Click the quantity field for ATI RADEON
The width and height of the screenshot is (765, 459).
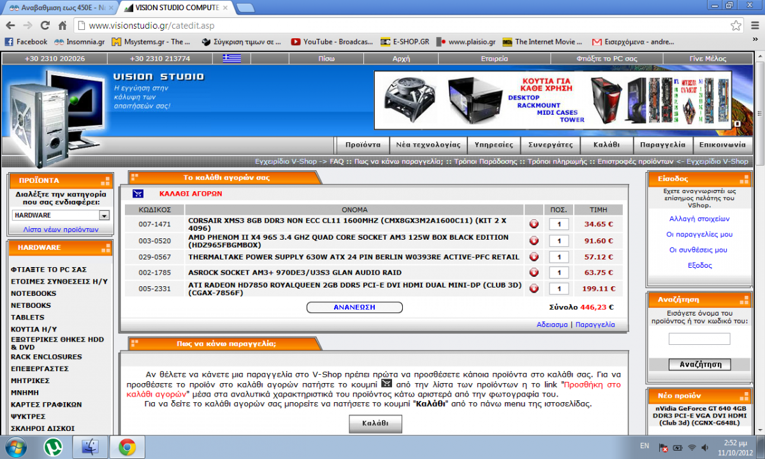559,289
